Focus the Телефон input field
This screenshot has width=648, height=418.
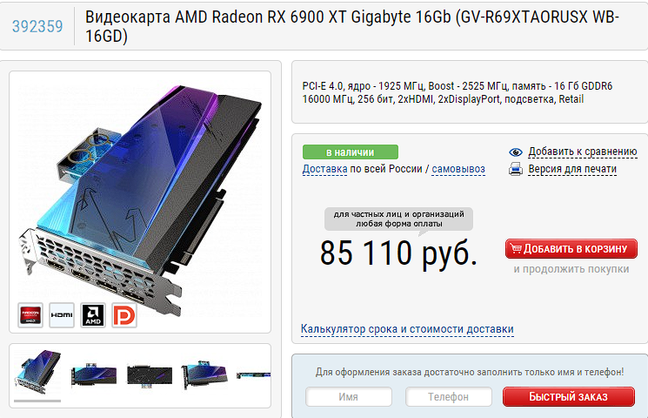(449, 397)
